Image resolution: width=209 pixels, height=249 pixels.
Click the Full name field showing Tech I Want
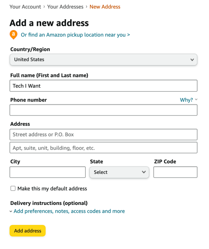(x=103, y=85)
